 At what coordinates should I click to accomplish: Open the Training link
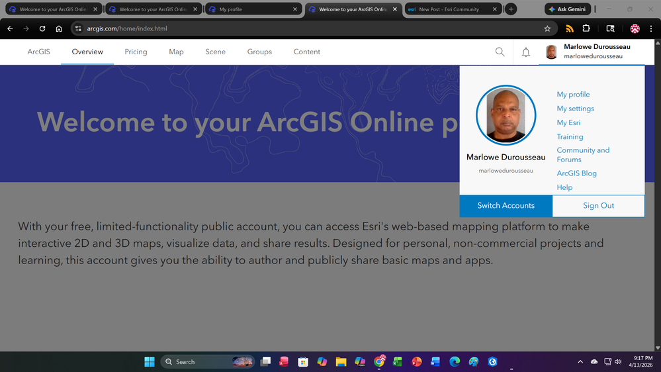click(x=570, y=136)
